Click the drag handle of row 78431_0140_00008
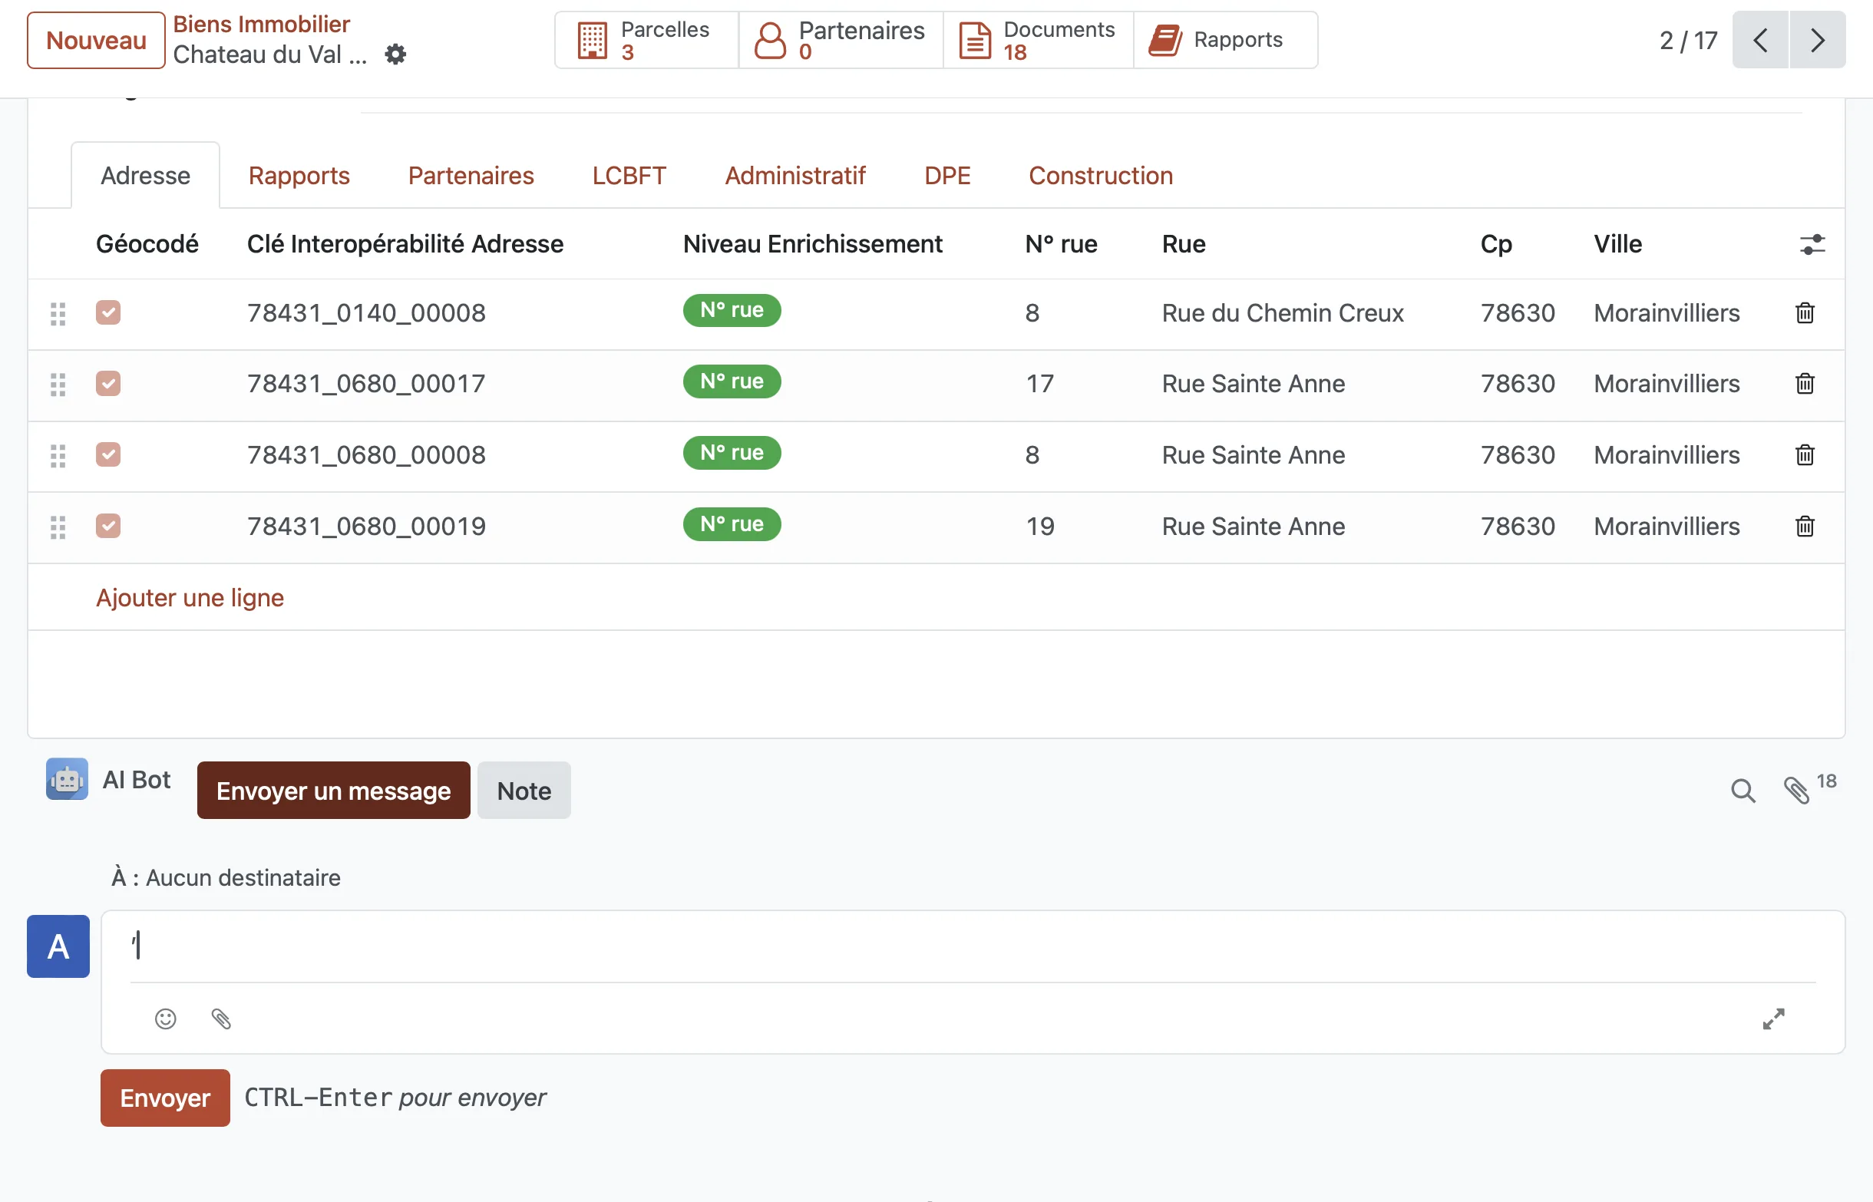Image resolution: width=1873 pixels, height=1202 pixels. 58,315
